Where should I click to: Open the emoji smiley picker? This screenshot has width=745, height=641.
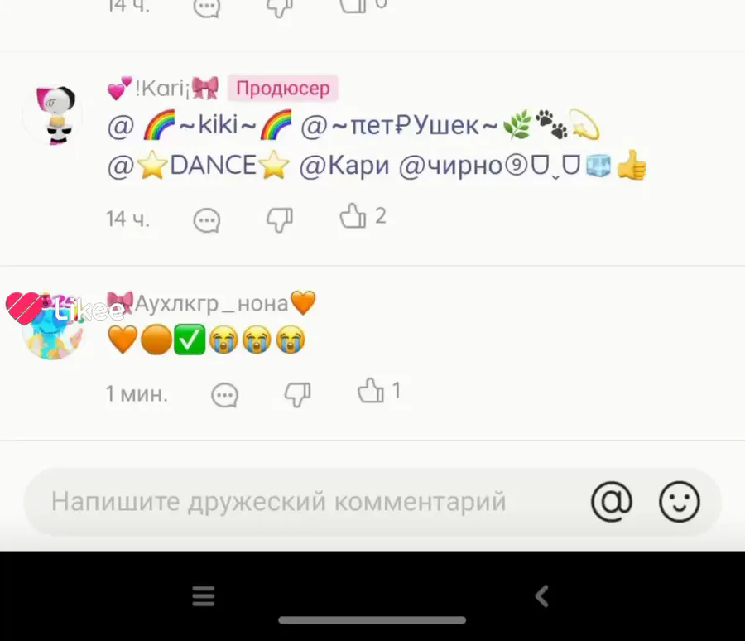click(680, 502)
